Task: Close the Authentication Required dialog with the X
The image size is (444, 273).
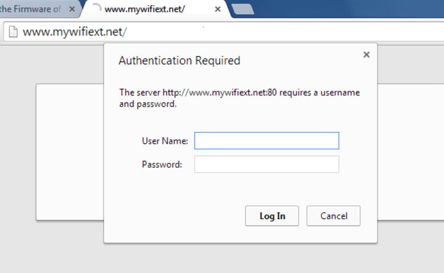Action: (x=366, y=55)
